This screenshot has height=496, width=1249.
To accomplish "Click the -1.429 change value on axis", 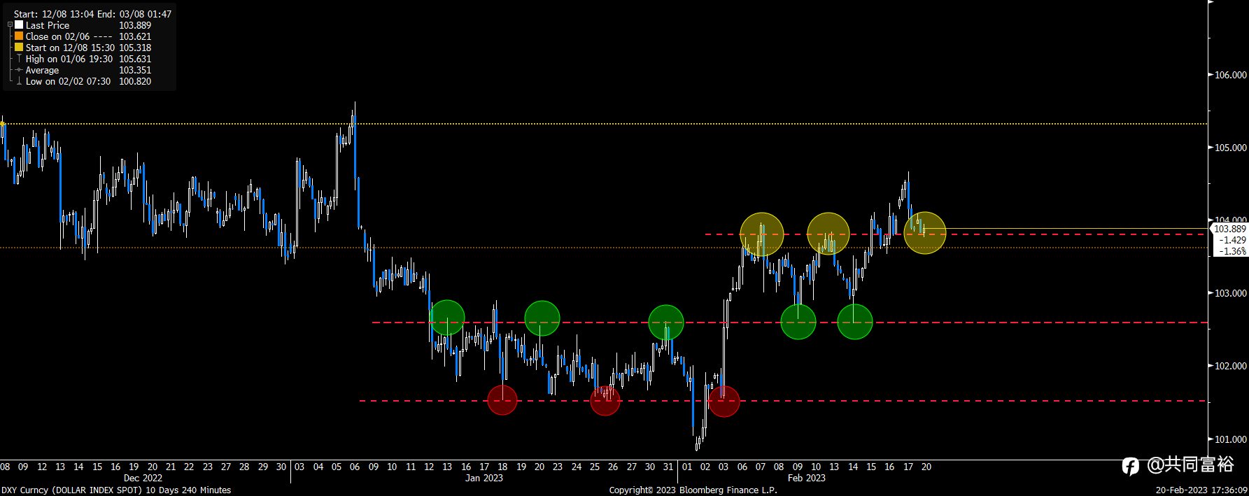I will point(1232,240).
